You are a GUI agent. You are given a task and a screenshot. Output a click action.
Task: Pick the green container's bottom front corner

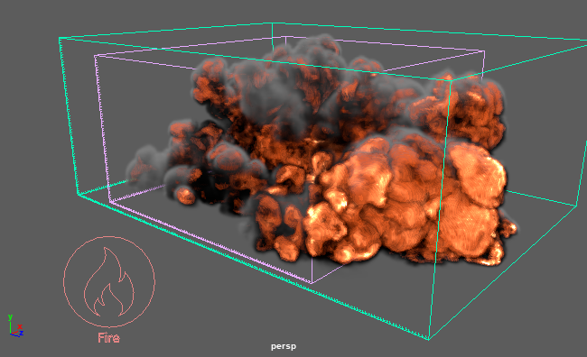pyautogui.click(x=429, y=339)
